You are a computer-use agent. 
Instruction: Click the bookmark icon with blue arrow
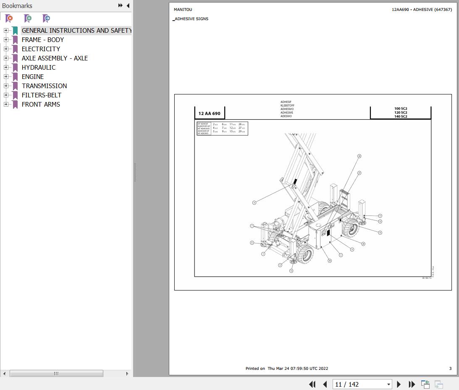pyautogui.click(x=46, y=18)
